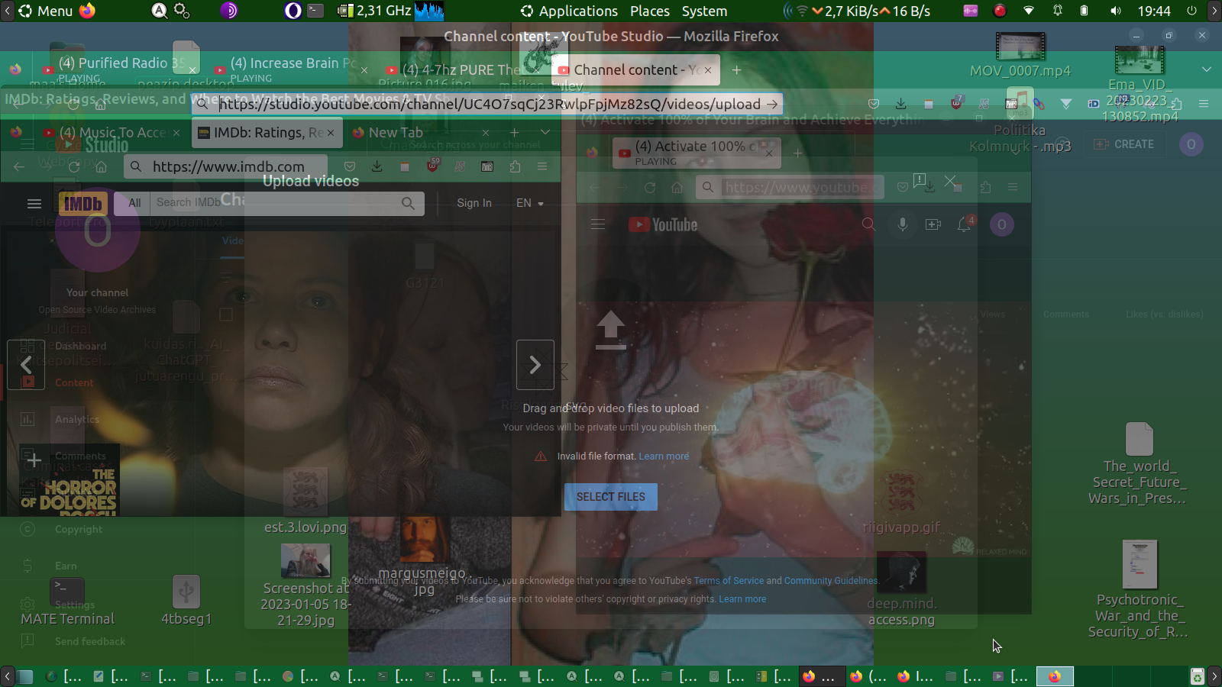The height and width of the screenshot is (687, 1222).
Task: Click Learn more beside Invalid file format
Action: pos(664,456)
